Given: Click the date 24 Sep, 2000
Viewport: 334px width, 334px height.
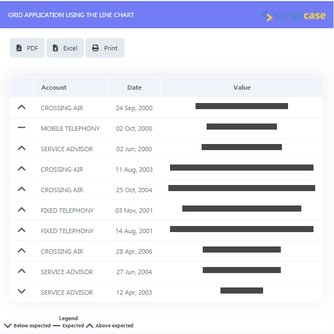Looking at the screenshot, I should tap(134, 108).
